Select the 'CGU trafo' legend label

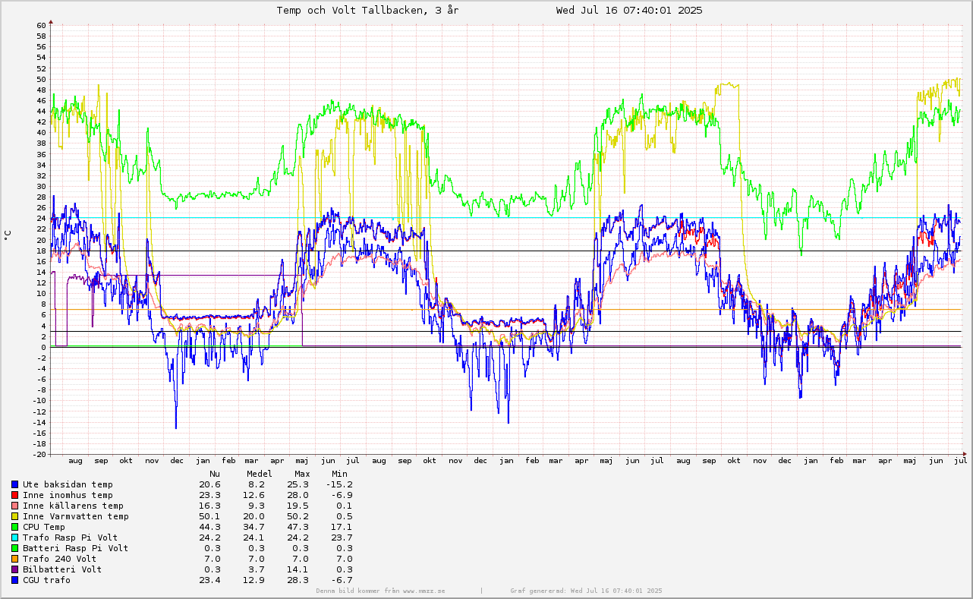tap(46, 580)
